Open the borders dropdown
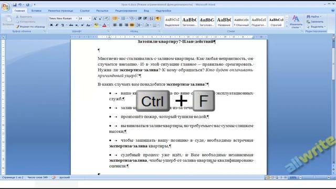The height and width of the screenshot is (189, 336). pyautogui.click(x=158, y=25)
